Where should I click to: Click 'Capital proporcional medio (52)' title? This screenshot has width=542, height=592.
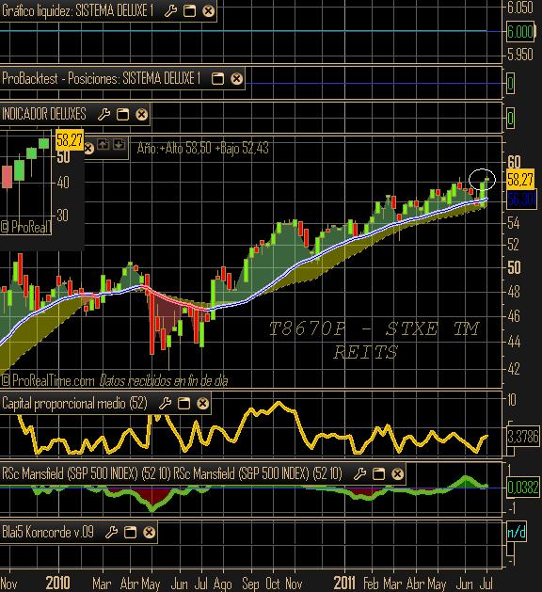point(74,403)
